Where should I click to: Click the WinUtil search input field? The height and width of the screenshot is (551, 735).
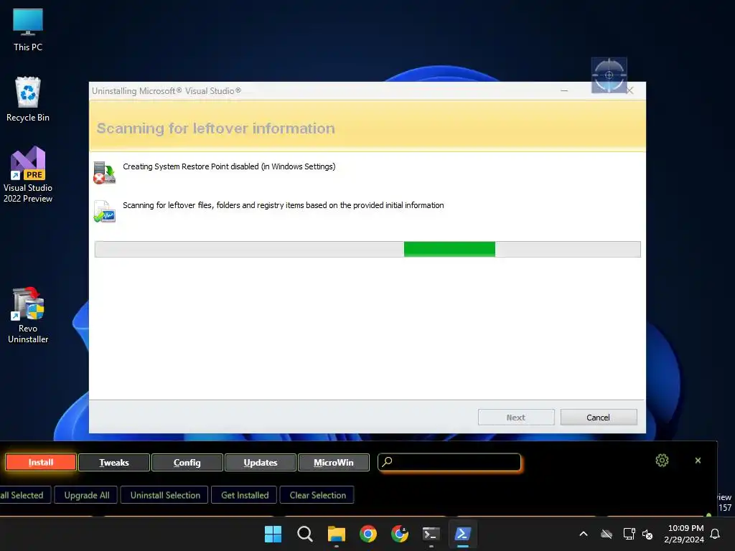coord(449,462)
